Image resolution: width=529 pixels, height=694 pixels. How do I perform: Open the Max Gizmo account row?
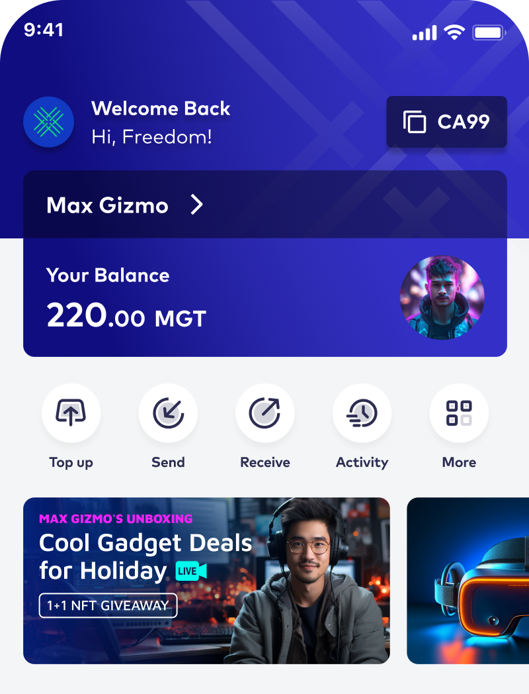264,205
